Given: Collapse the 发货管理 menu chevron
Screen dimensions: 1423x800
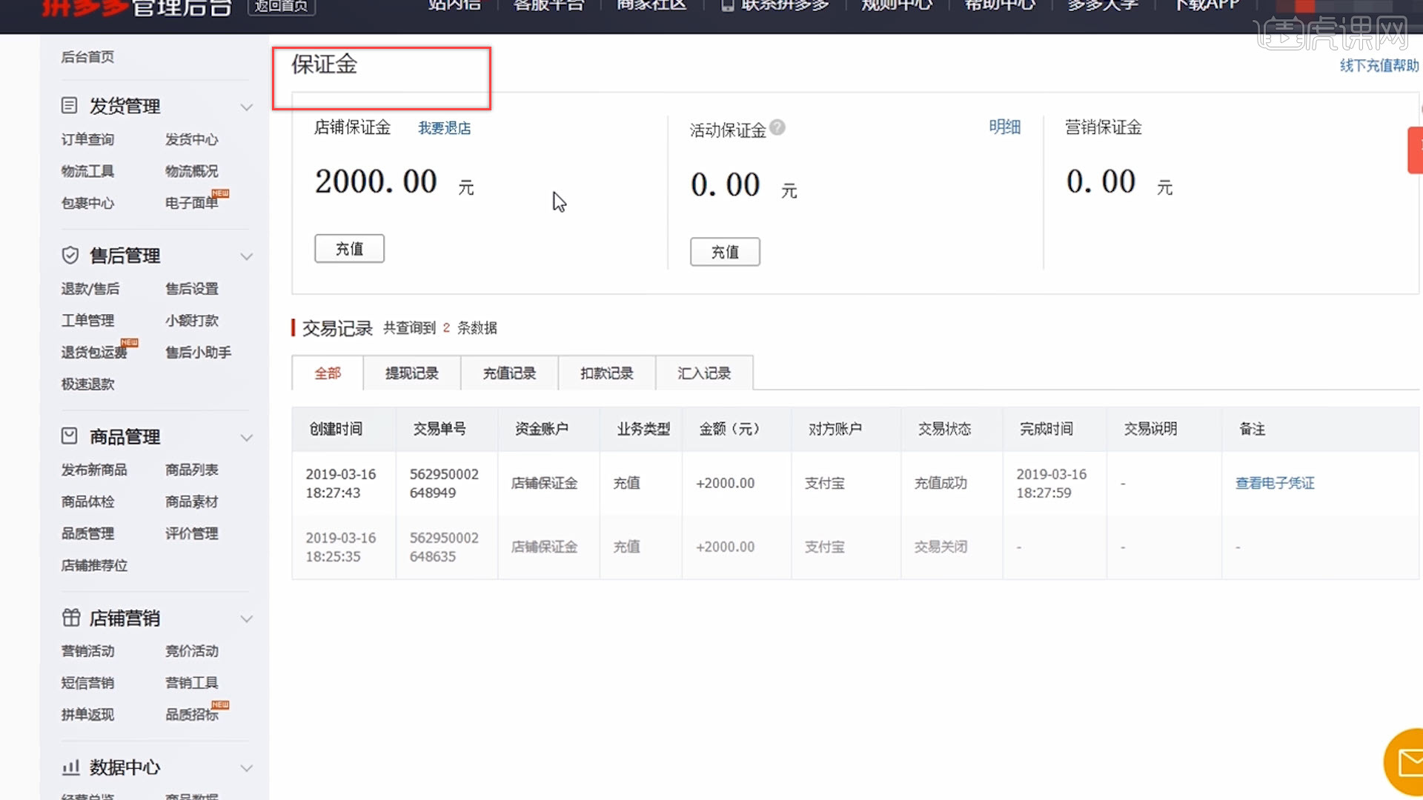Looking at the screenshot, I should click(247, 107).
